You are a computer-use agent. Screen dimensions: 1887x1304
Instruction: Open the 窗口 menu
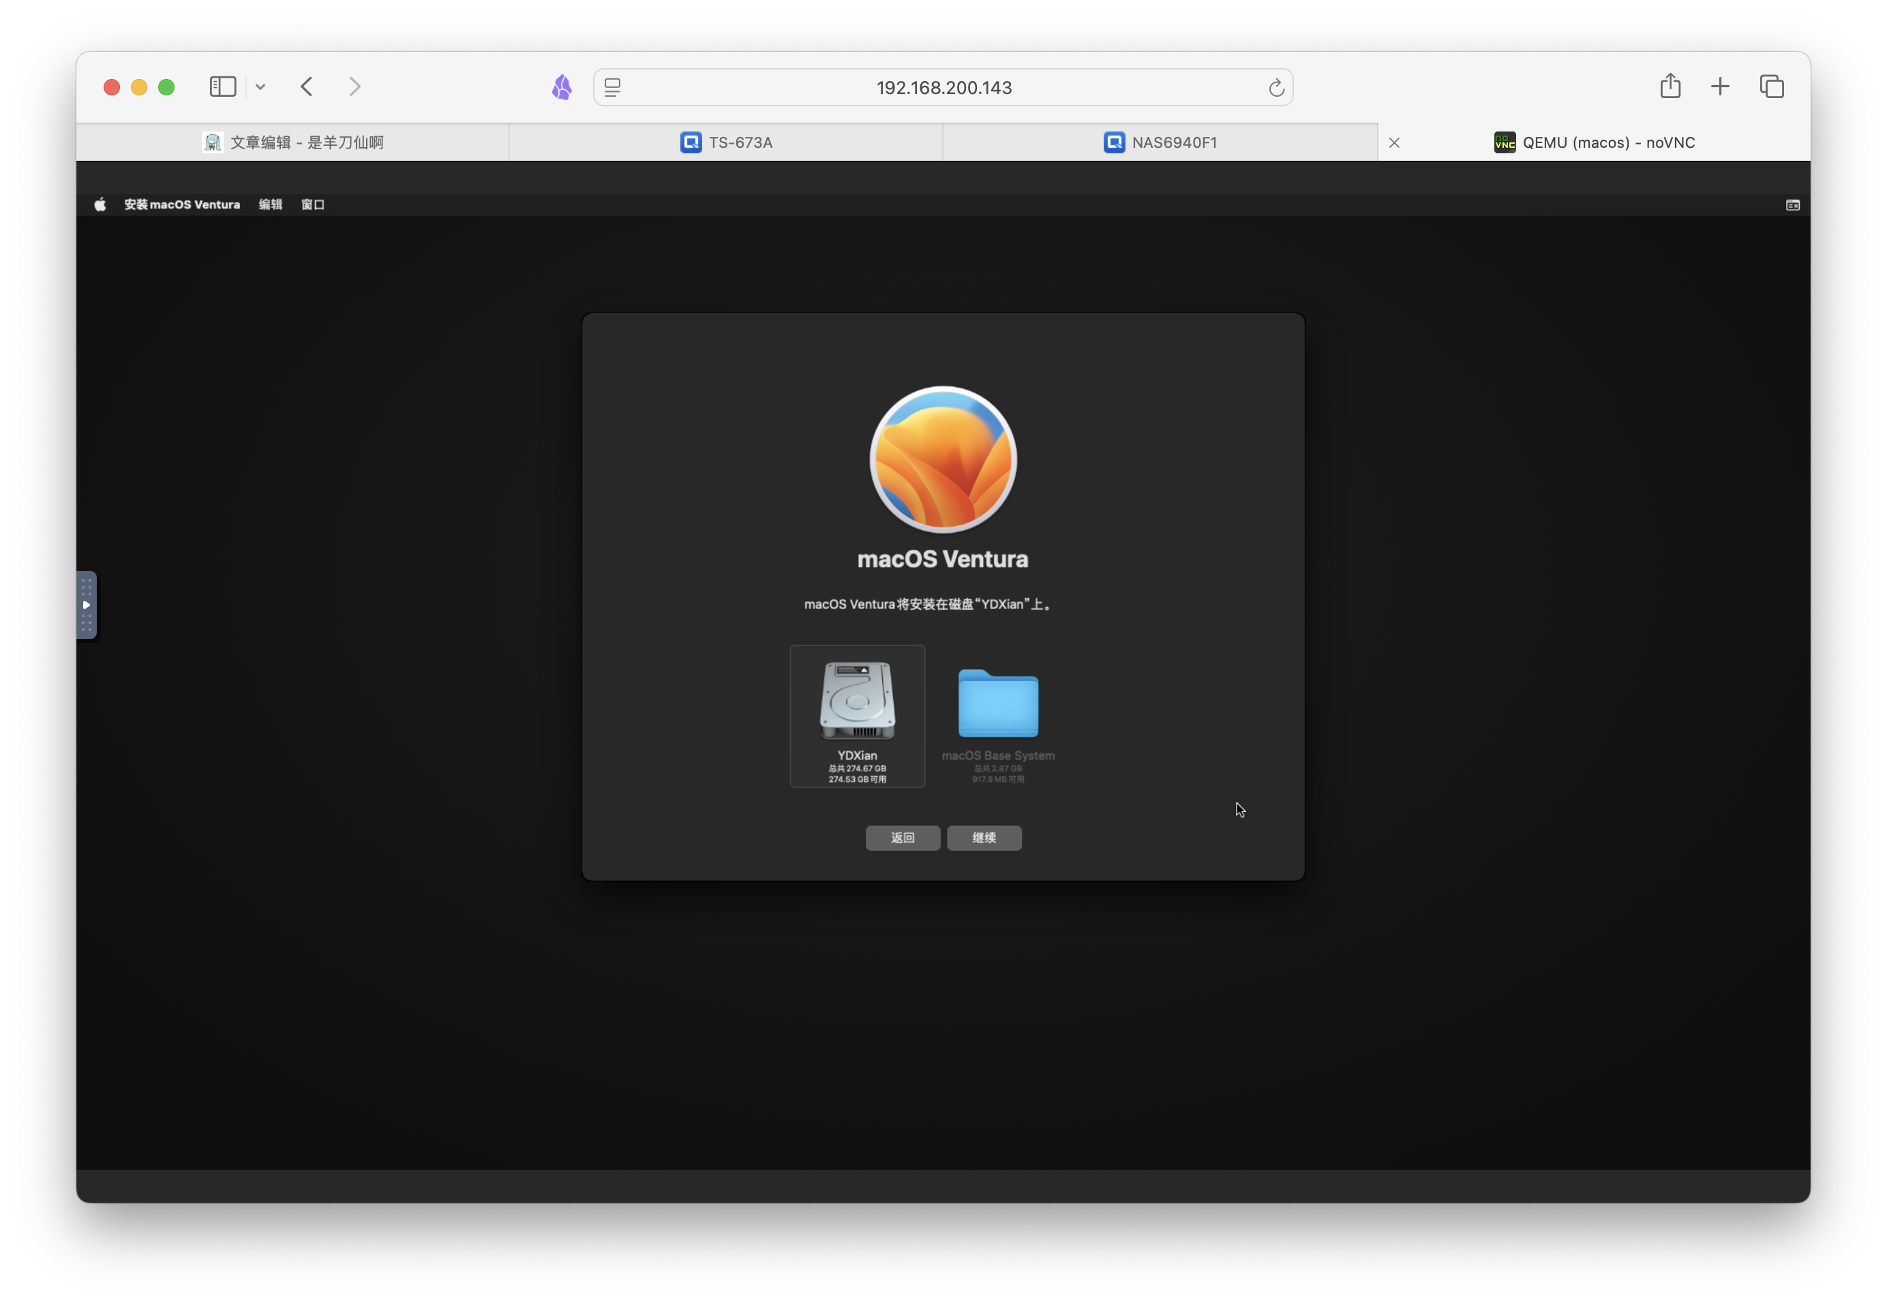[312, 204]
